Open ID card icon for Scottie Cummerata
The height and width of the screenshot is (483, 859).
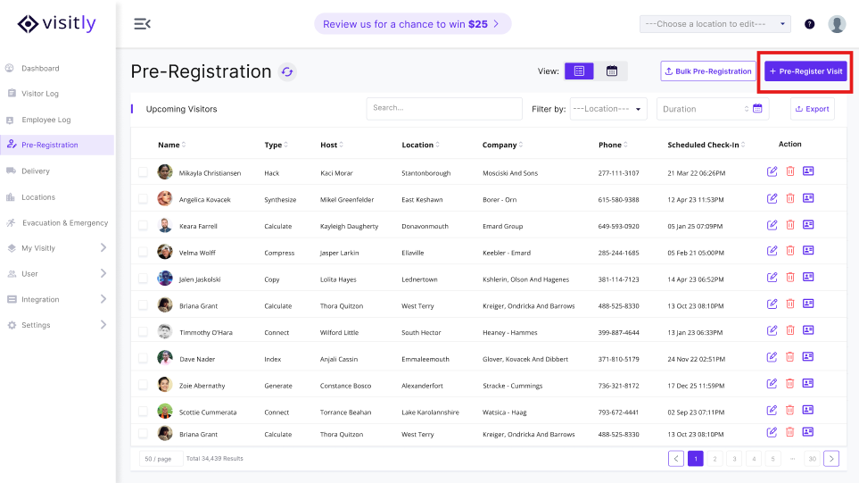(808, 410)
